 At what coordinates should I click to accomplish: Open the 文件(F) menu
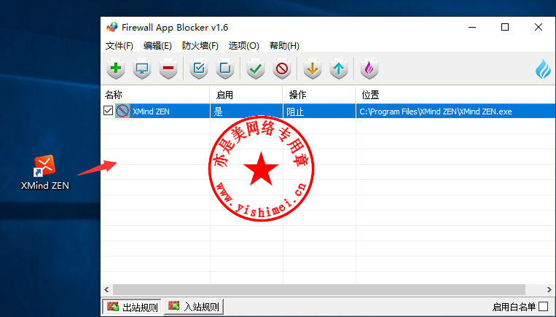tap(120, 46)
